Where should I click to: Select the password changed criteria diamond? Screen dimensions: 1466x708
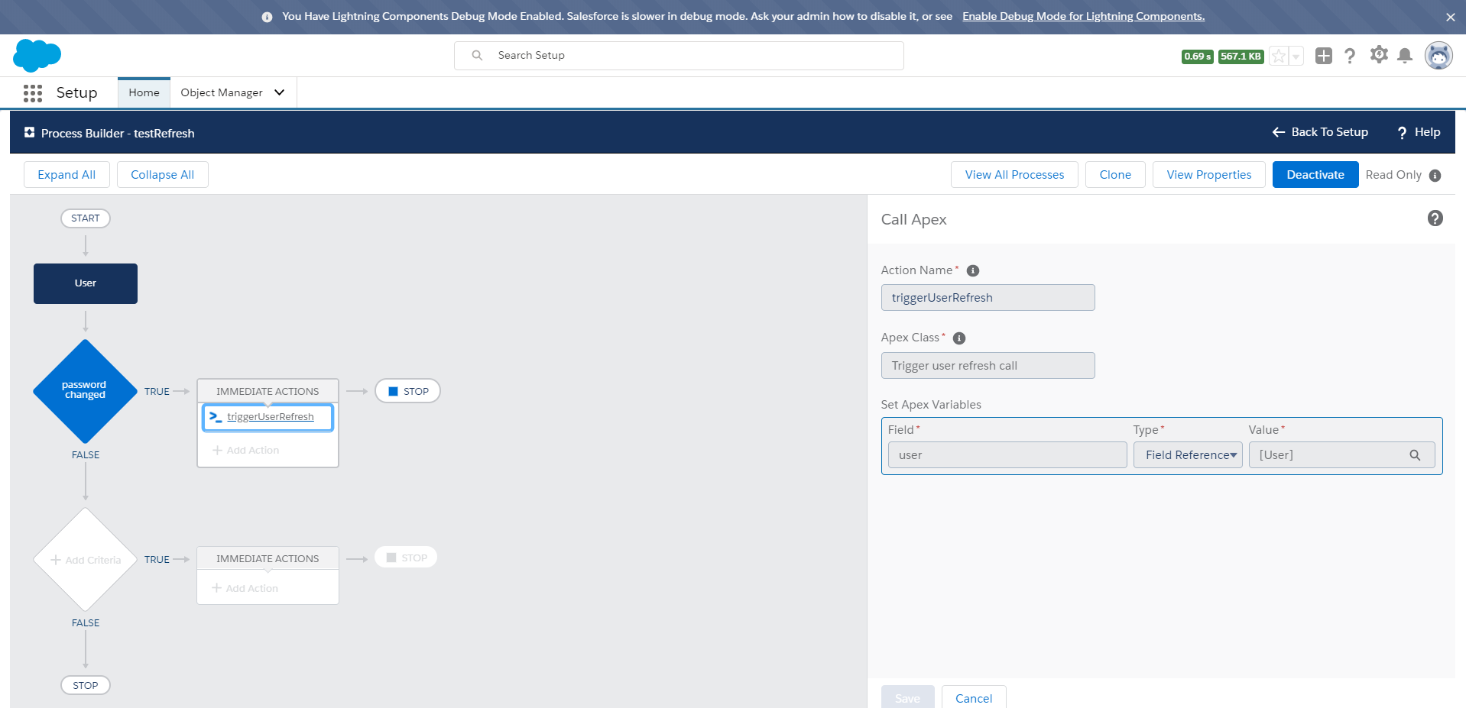(x=85, y=390)
